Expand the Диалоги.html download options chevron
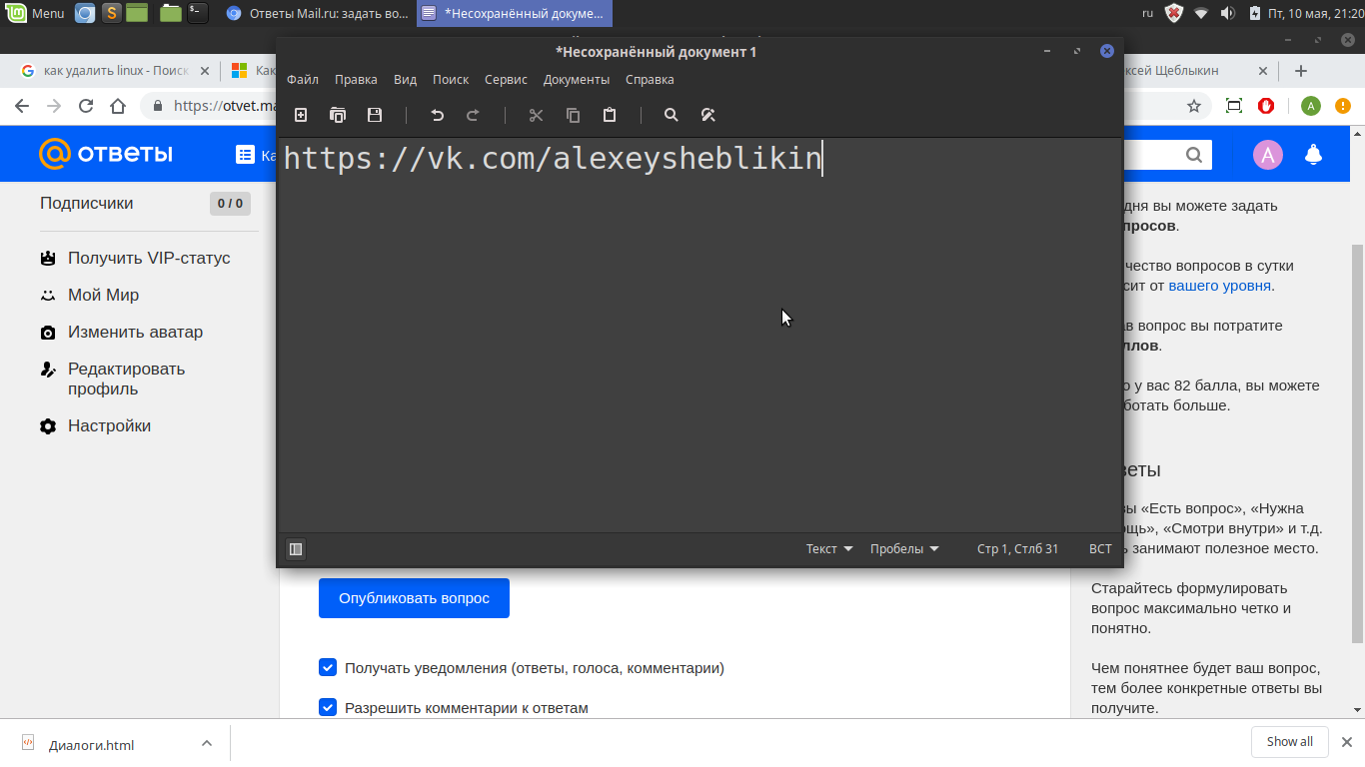The width and height of the screenshot is (1365, 767). 206,743
